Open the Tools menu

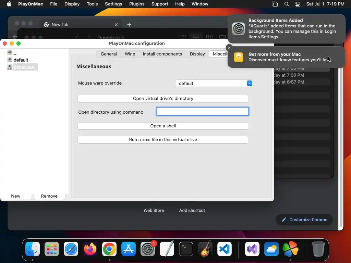point(92,4)
